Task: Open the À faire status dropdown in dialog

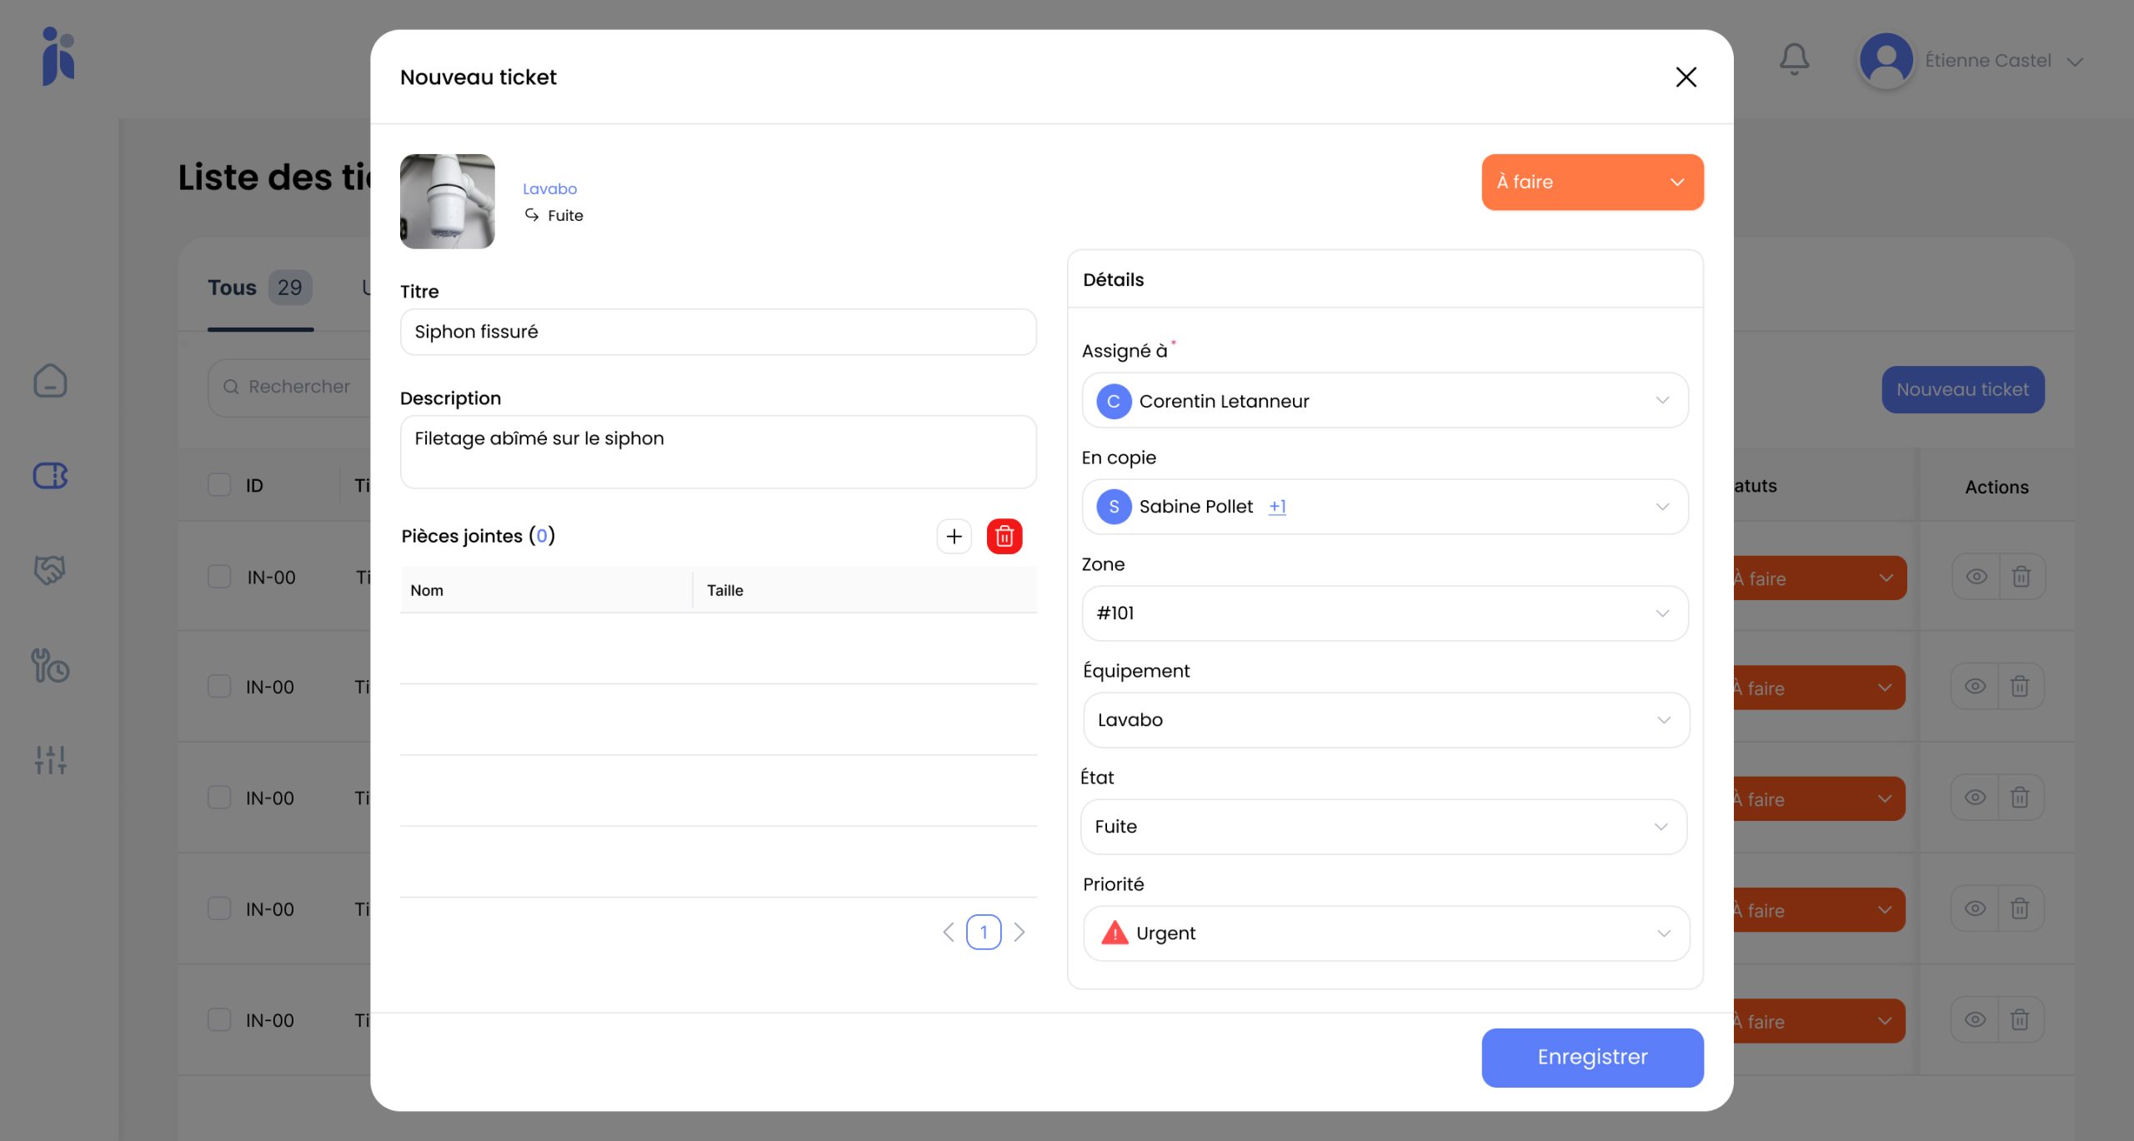Action: point(1591,182)
